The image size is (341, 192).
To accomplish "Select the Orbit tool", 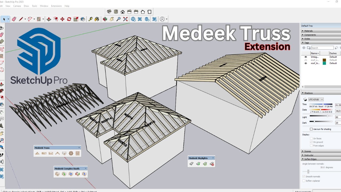I will (105, 19).
